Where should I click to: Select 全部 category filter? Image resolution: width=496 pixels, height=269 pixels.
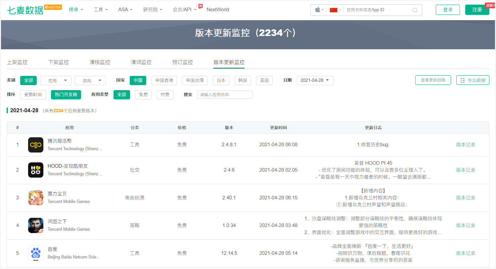28,81
